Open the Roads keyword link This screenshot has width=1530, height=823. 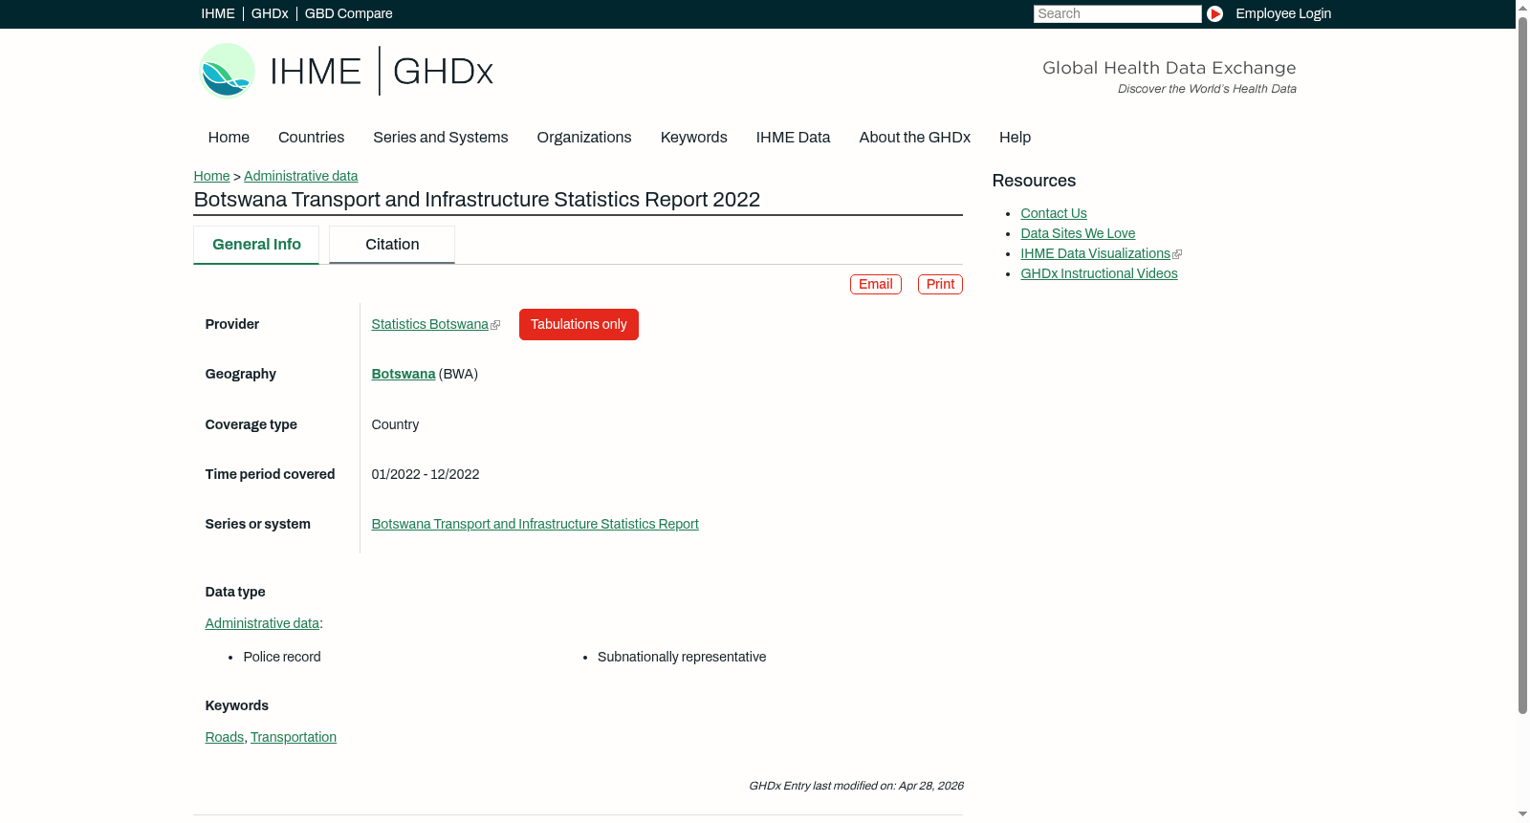point(225,737)
